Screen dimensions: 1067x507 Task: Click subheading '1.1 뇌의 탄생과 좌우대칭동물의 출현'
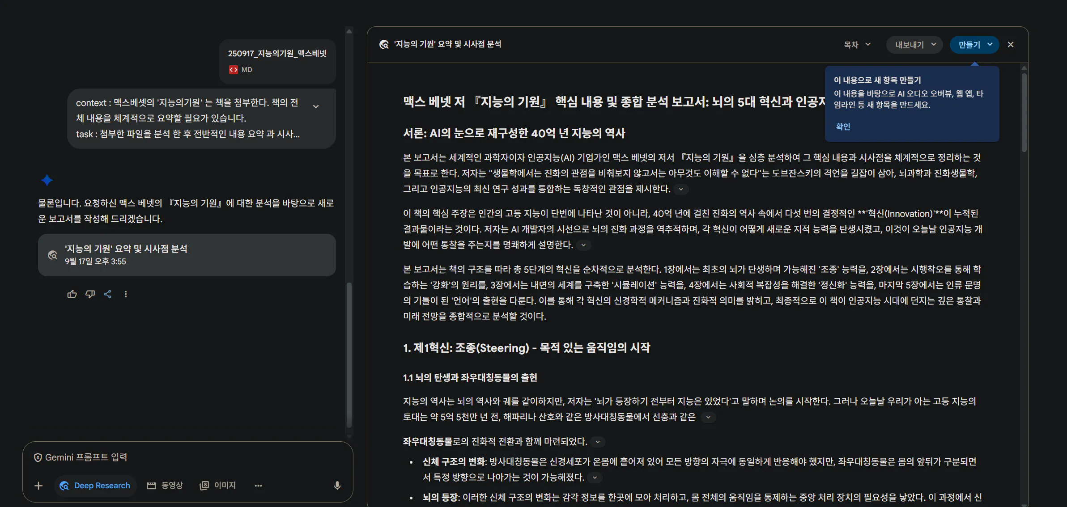click(x=470, y=378)
